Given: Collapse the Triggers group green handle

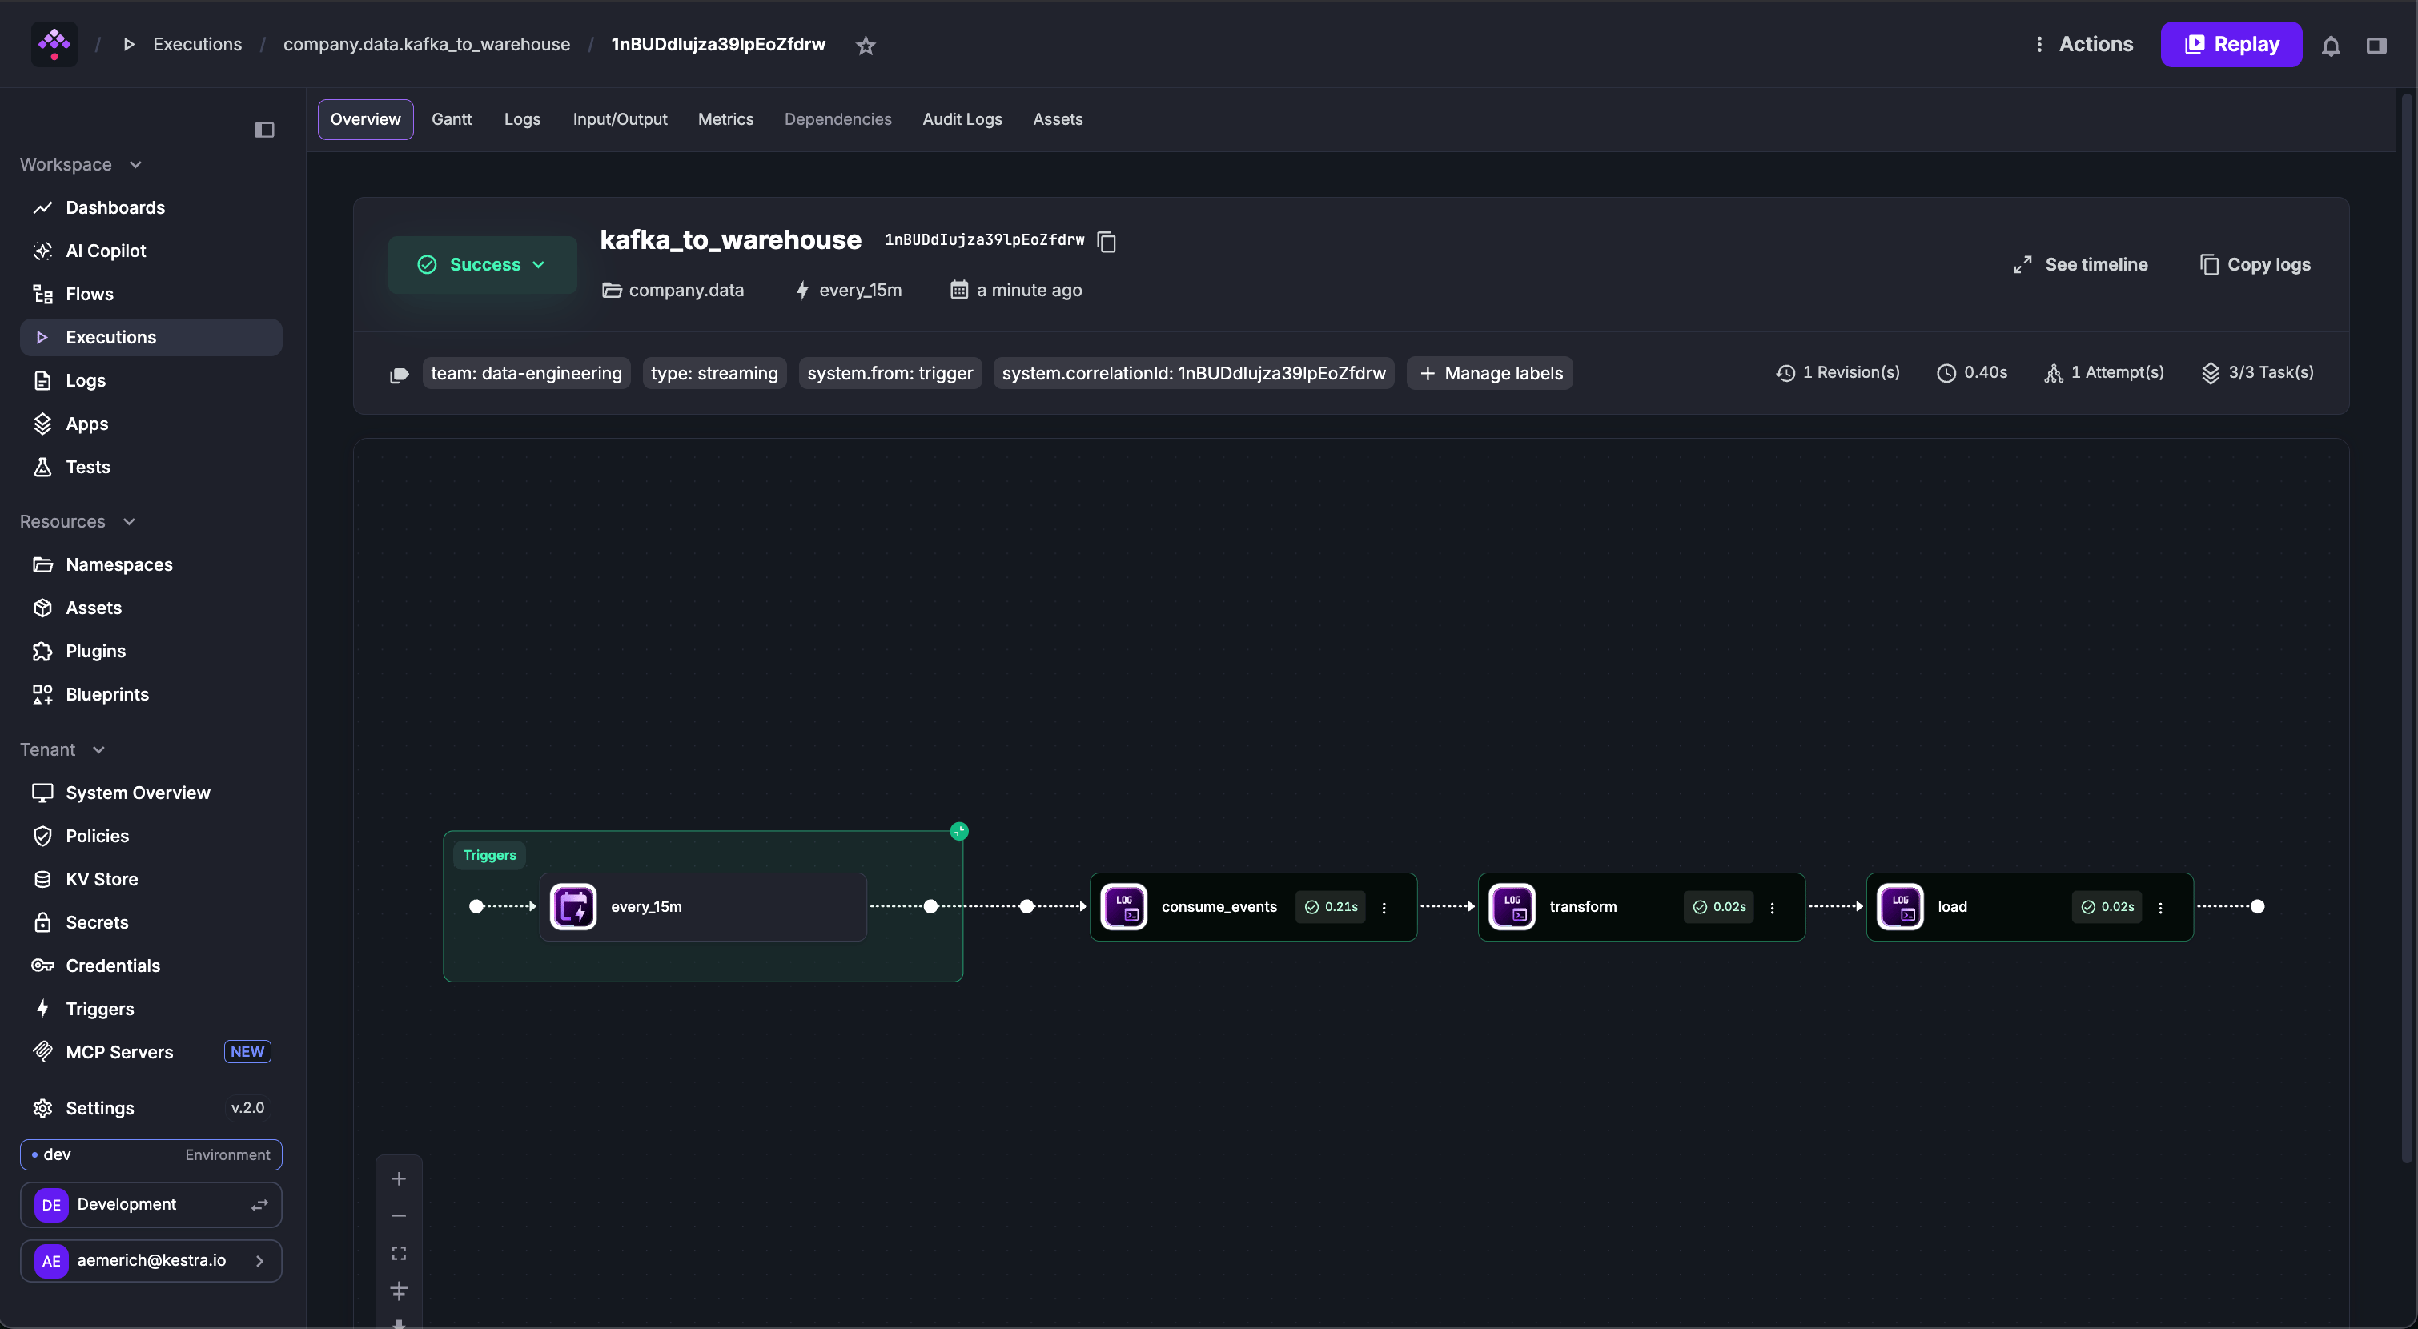Looking at the screenshot, I should pyautogui.click(x=959, y=831).
